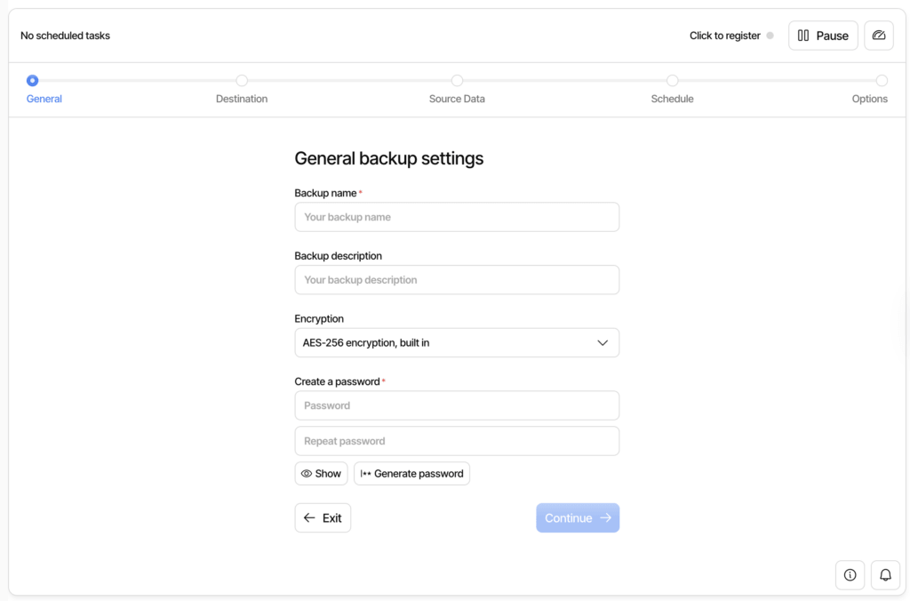The height and width of the screenshot is (601, 910).
Task: Open the throttle speed gauge icon
Action: pyautogui.click(x=879, y=36)
